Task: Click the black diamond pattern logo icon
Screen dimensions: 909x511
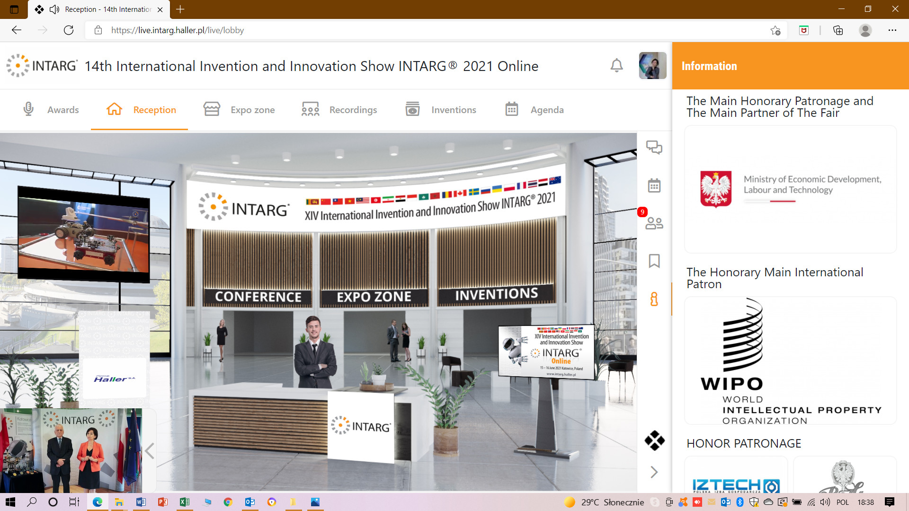Action: pos(654,441)
